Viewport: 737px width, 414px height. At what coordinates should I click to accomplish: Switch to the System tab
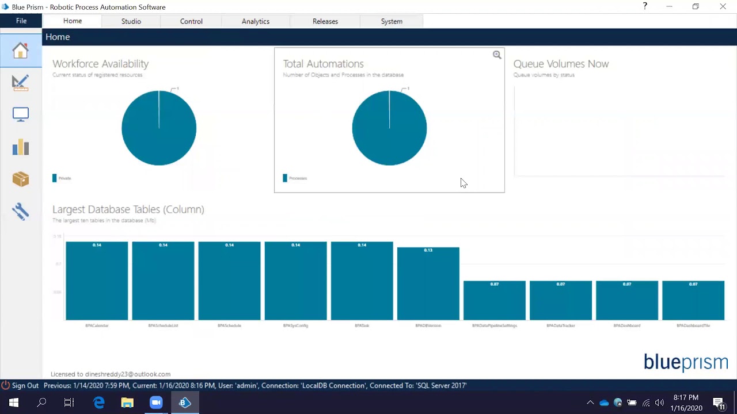[392, 21]
